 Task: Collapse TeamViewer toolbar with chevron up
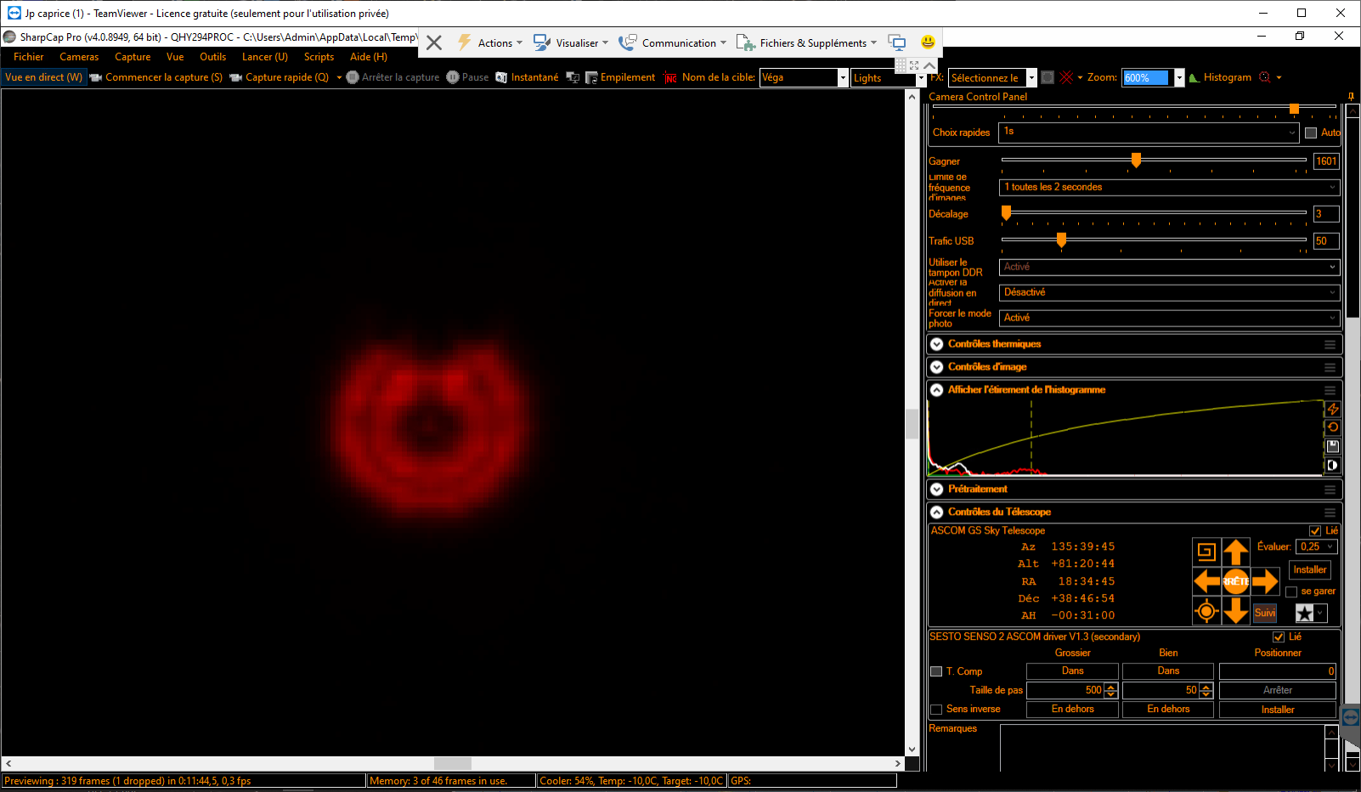click(x=929, y=65)
